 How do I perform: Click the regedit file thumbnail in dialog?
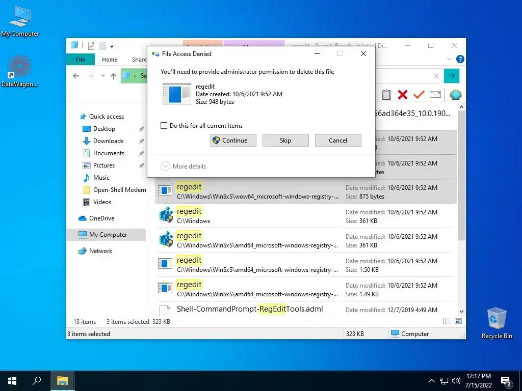tap(177, 94)
